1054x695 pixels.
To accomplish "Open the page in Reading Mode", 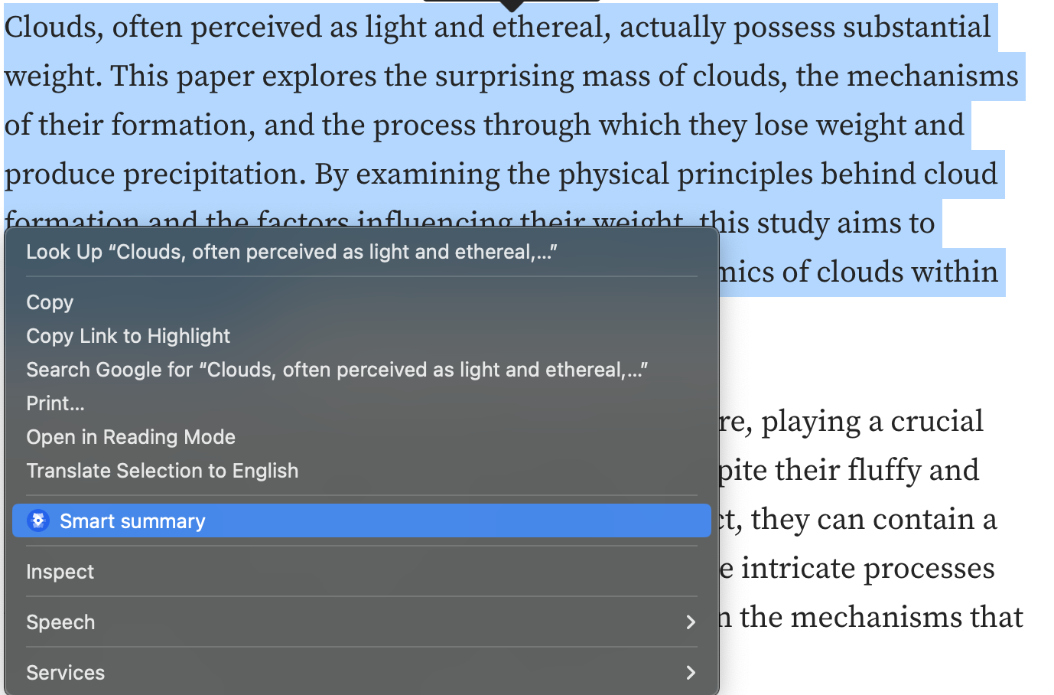I will [130, 436].
